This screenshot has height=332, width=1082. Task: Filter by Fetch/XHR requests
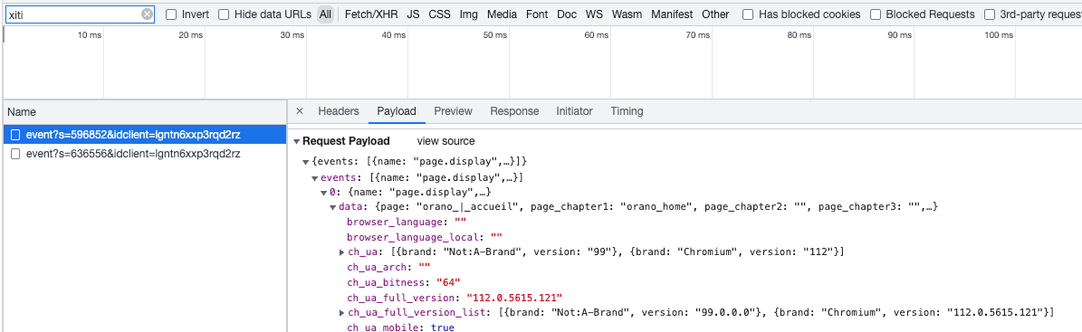(372, 14)
